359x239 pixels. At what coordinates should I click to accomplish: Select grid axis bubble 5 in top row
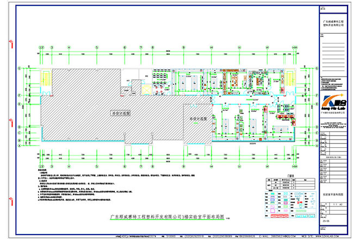97,48
